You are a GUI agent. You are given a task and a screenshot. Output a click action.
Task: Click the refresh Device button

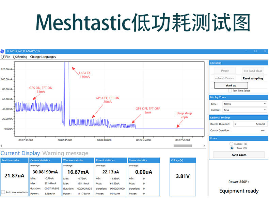point(225,78)
